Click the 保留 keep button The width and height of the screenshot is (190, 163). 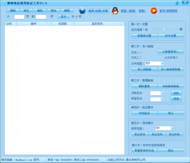tap(176, 99)
